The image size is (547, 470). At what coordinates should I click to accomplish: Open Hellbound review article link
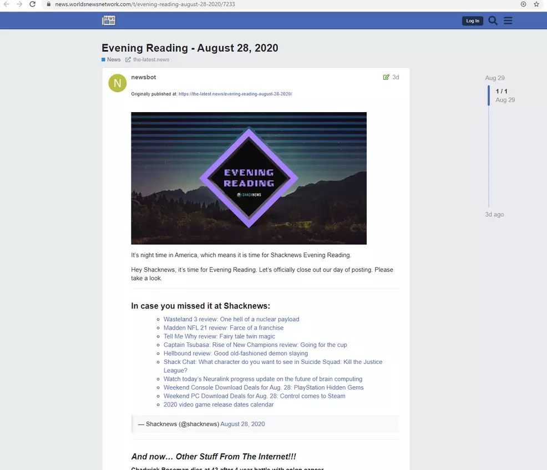pos(235,353)
